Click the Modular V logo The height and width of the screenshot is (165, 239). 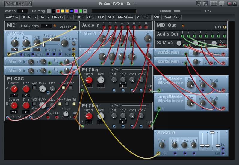(19, 4)
